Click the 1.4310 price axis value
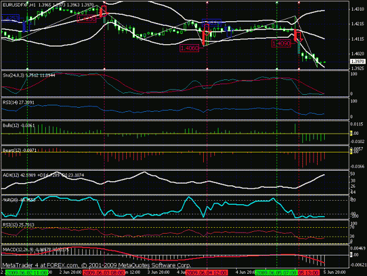367x276 pixels. [358, 9]
